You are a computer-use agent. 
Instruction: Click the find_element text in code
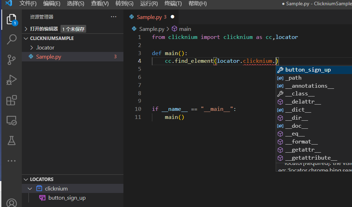tap(194, 61)
